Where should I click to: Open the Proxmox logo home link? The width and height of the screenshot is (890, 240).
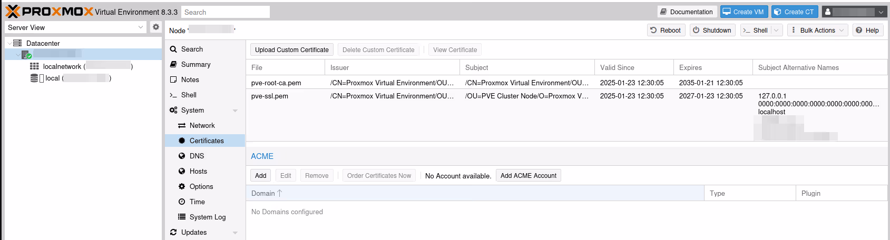[49, 12]
